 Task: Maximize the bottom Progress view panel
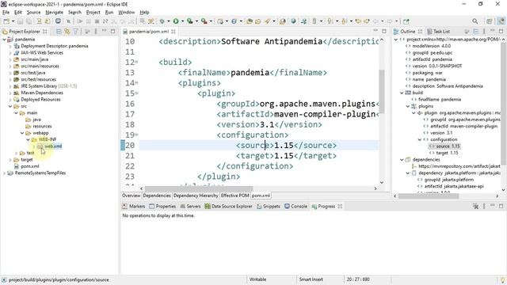pos(501,206)
